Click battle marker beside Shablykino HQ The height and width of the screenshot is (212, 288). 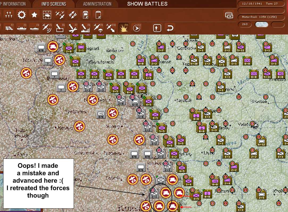112,113
